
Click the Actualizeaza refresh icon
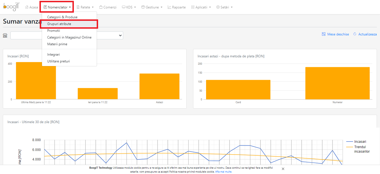355,34
